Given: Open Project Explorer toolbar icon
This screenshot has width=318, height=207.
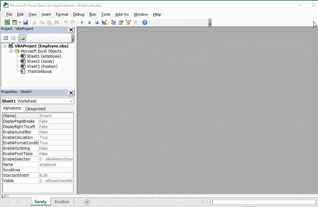Looking at the screenshot, I should click(114, 22).
